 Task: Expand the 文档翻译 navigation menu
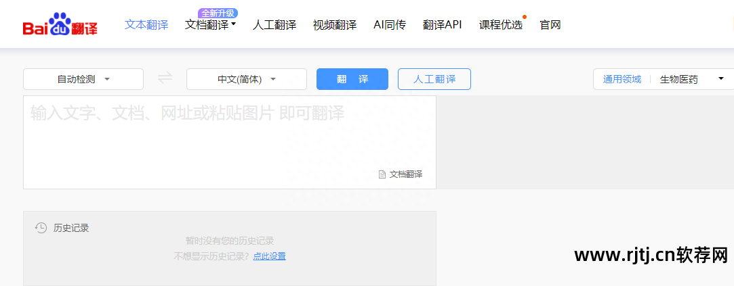210,25
